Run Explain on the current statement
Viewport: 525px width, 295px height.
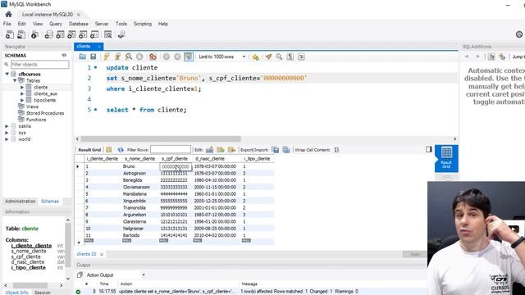pos(129,57)
